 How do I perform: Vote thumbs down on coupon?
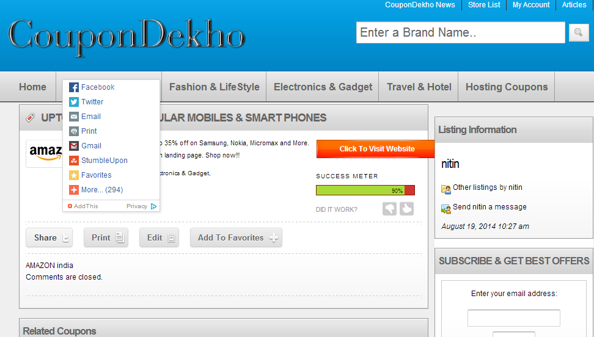(x=389, y=209)
